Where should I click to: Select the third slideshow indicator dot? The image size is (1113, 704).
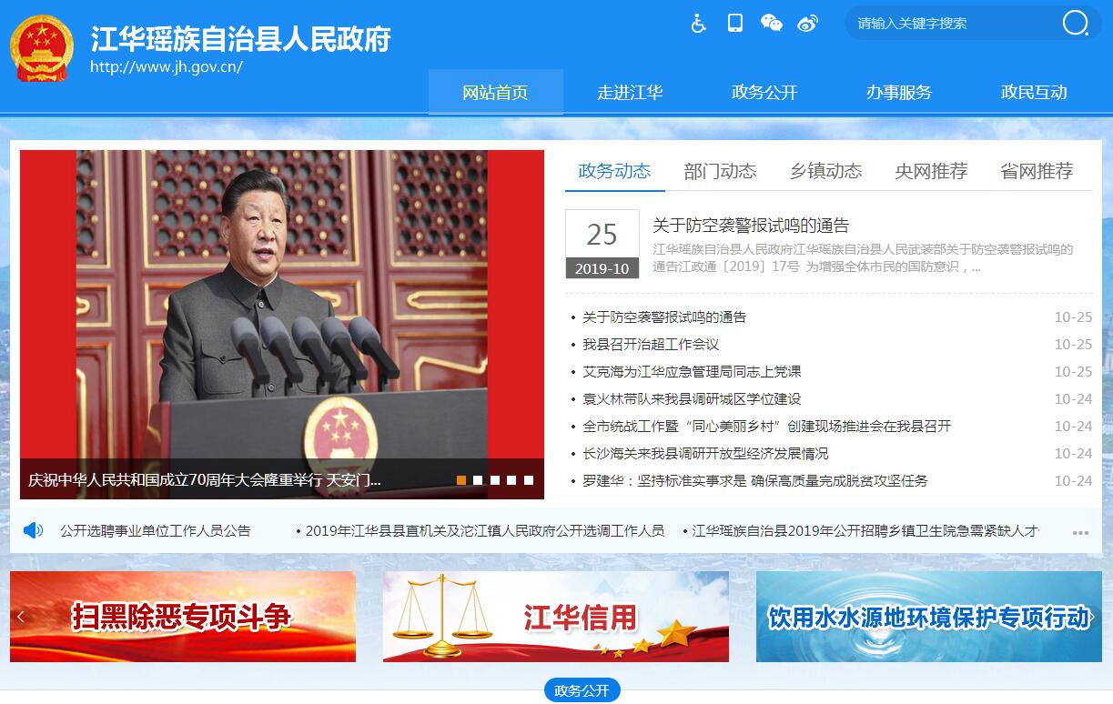click(x=495, y=480)
